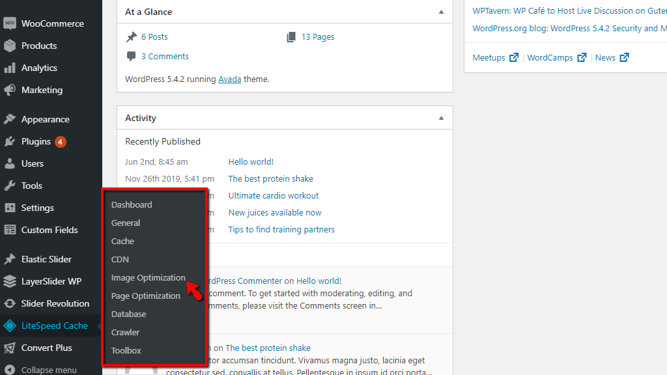Open LiteSpeed Cache Dashboard submenu item
667x375 pixels.
pos(132,204)
